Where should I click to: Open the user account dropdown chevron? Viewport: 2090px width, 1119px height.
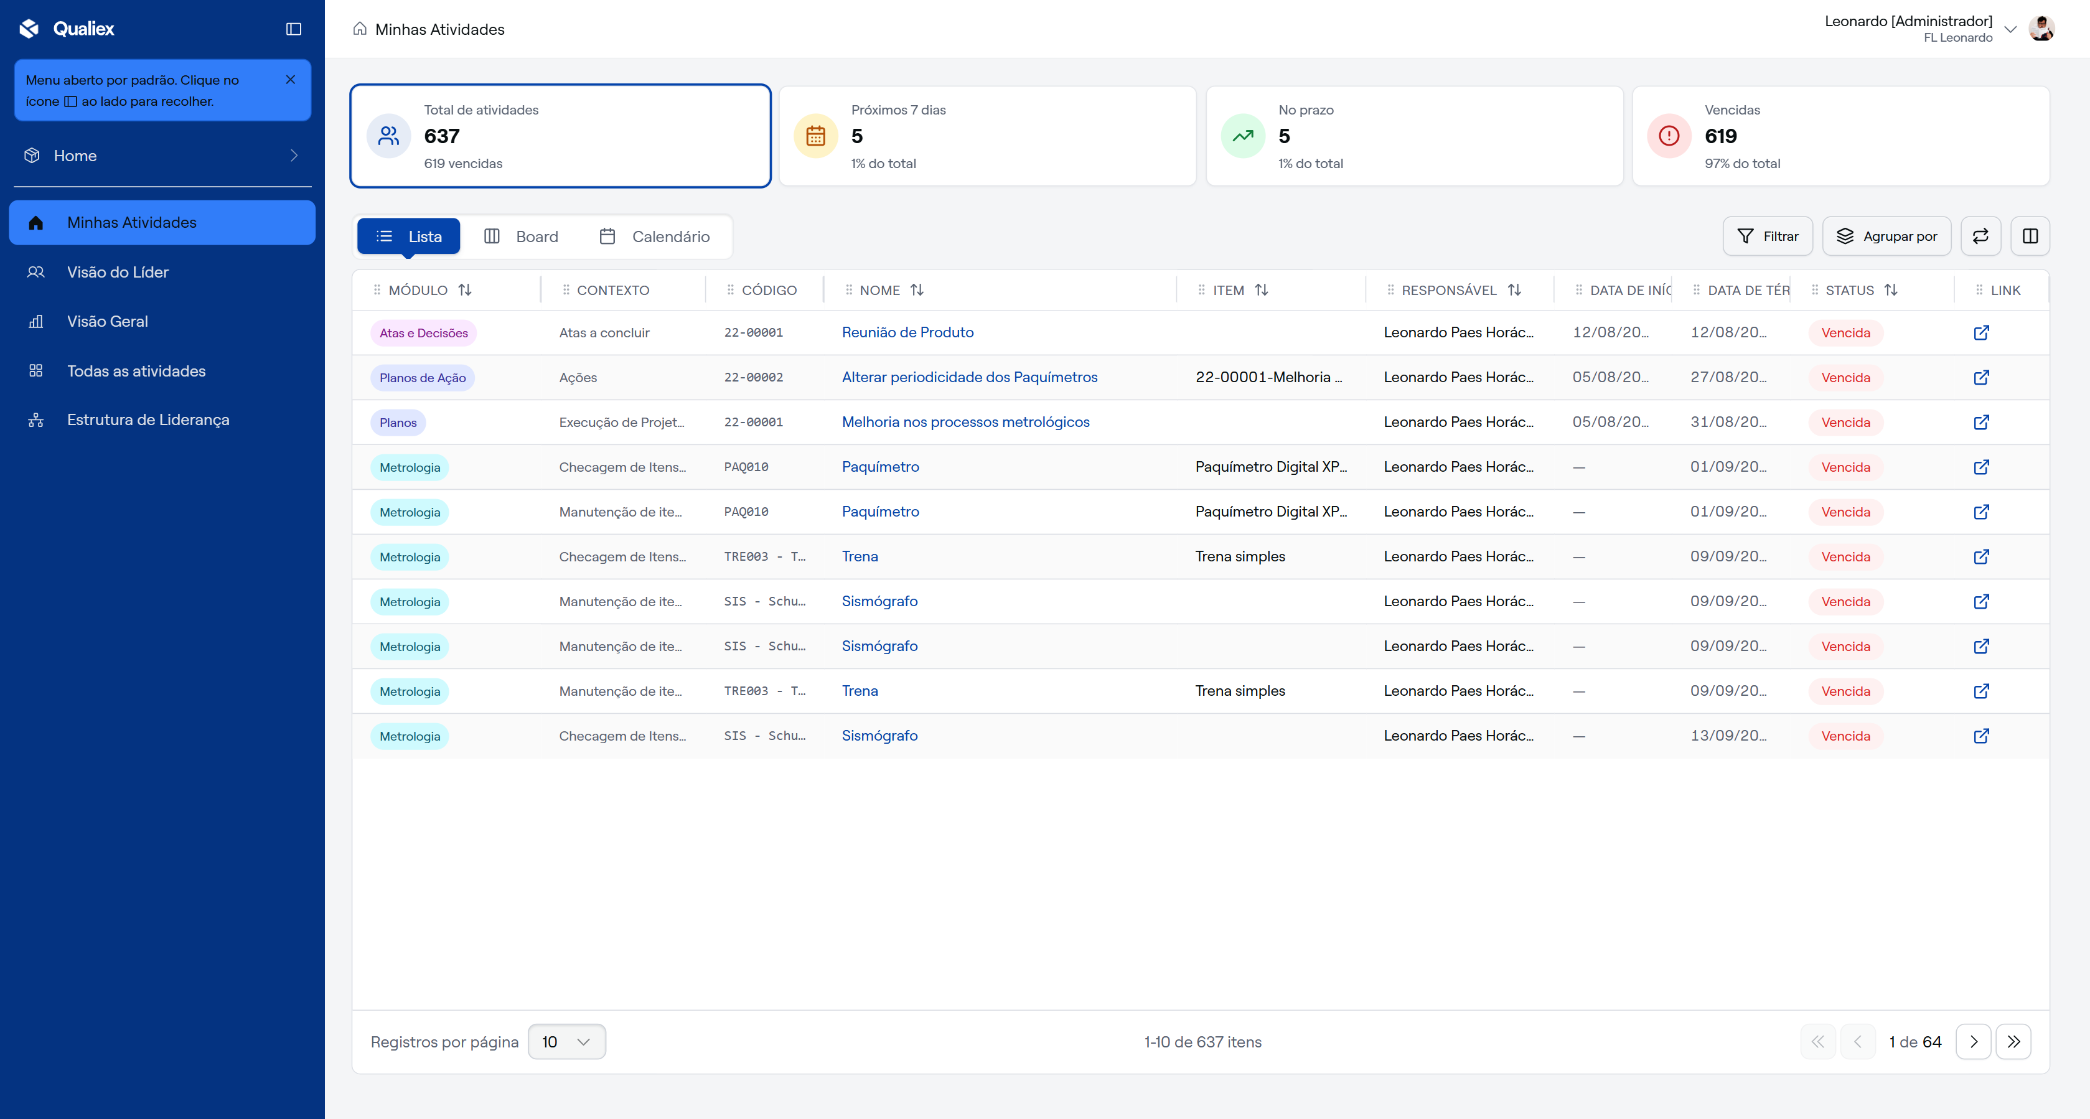pyautogui.click(x=2010, y=29)
